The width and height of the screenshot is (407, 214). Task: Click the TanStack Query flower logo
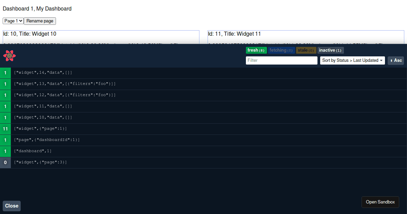point(9,56)
